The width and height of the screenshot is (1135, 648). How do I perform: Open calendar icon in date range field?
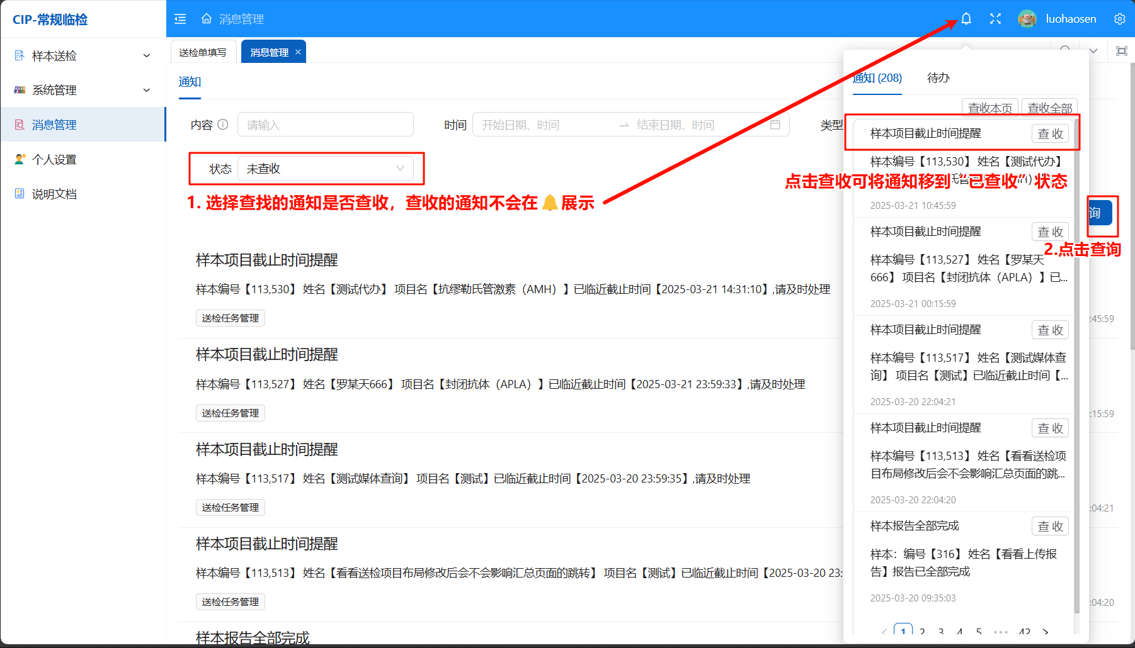pyautogui.click(x=775, y=125)
